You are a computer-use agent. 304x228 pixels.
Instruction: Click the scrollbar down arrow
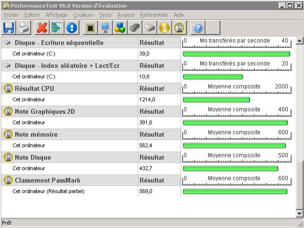300,214
